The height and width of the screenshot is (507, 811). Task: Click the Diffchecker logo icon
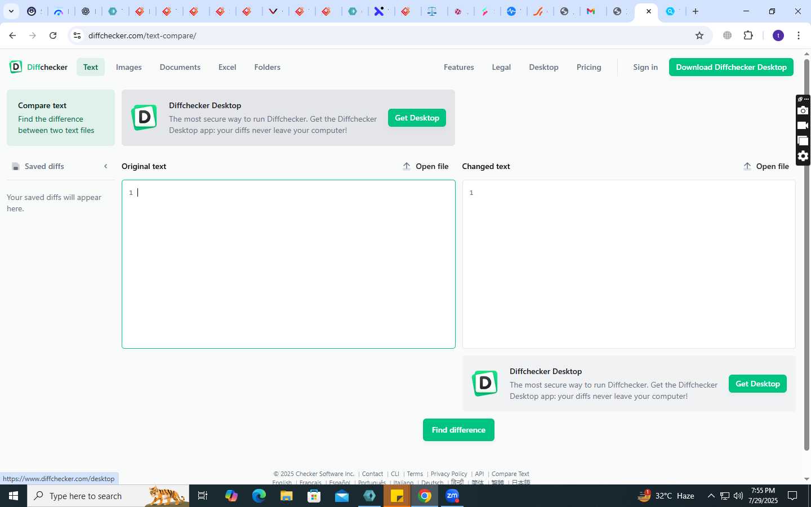(x=16, y=67)
